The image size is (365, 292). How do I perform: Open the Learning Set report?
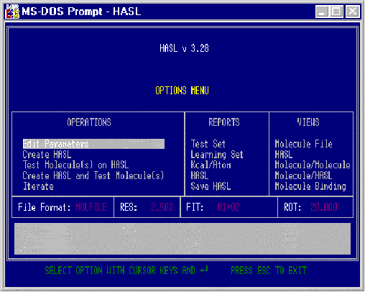(x=217, y=155)
